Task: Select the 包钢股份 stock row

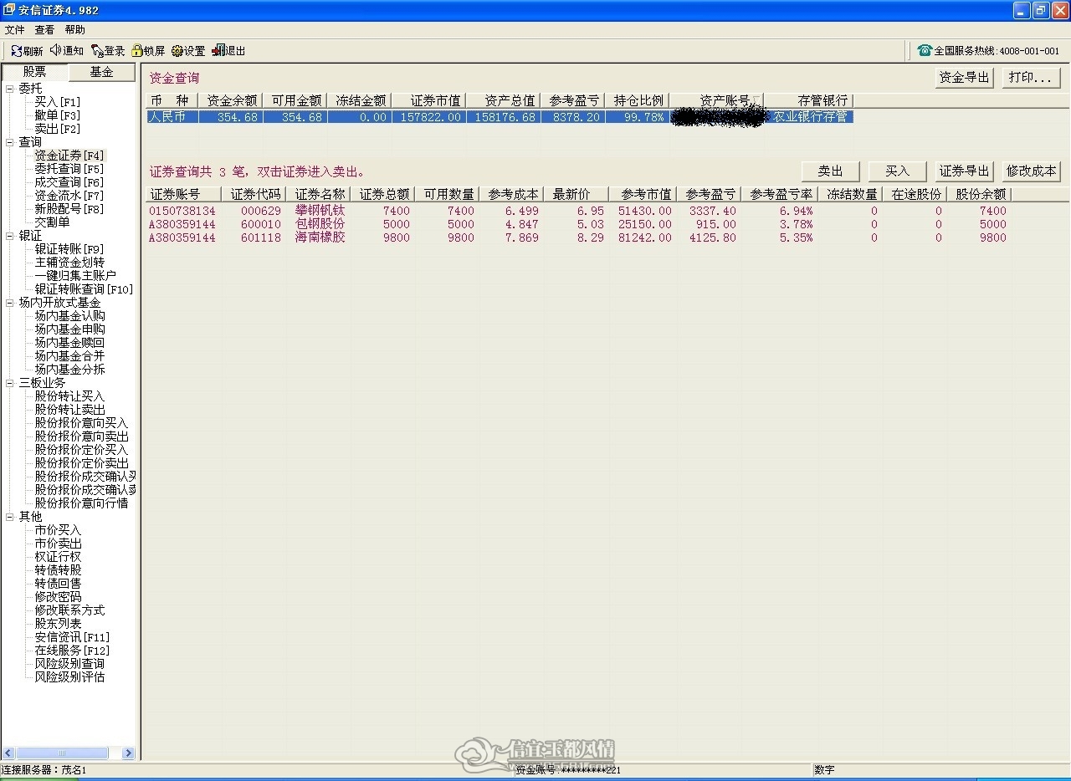Action: (577, 224)
